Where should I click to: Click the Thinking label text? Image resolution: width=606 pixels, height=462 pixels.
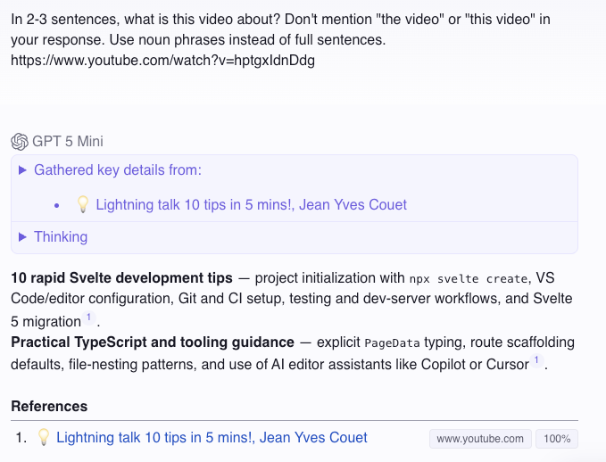(61, 236)
